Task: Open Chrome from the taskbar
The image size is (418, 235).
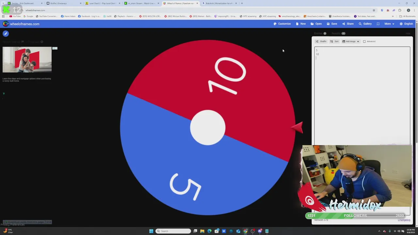Action: 245,231
